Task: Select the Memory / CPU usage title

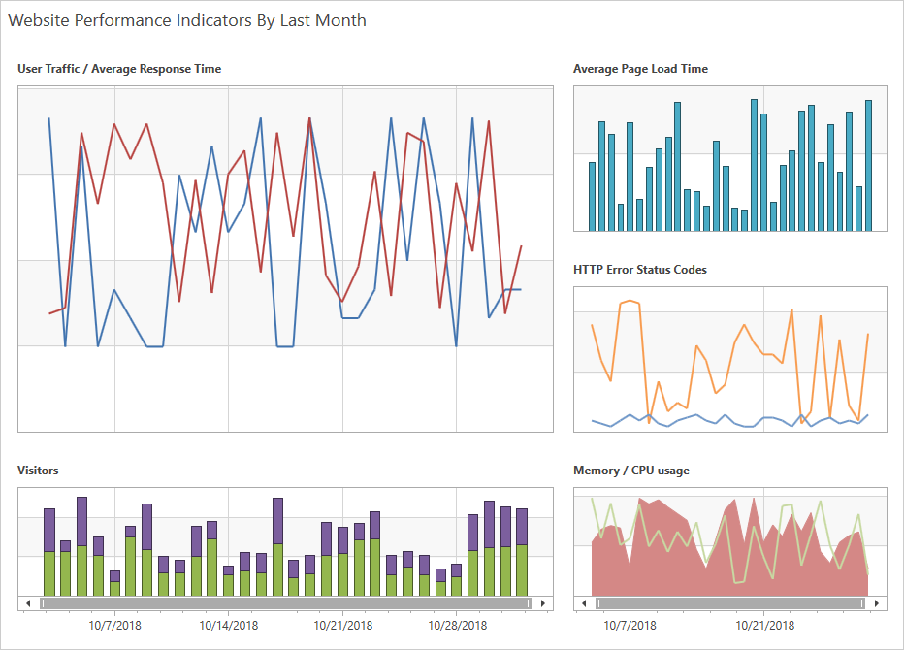Action: 630,471
